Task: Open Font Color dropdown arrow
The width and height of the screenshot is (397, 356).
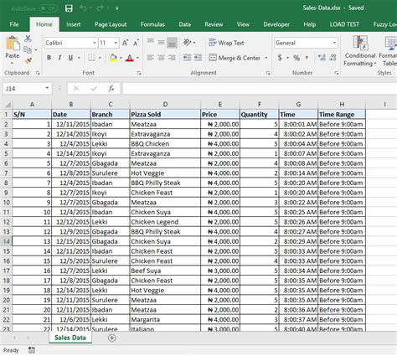Action: (137, 58)
